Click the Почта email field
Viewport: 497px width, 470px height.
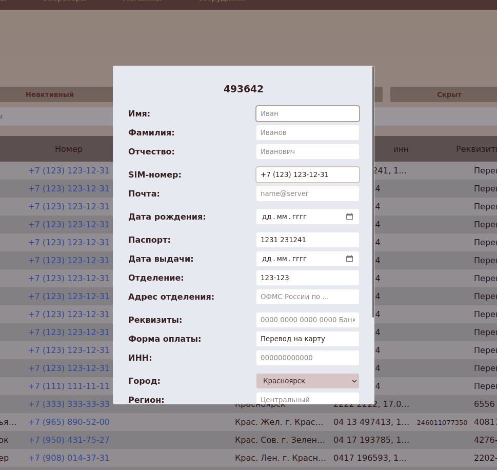307,193
